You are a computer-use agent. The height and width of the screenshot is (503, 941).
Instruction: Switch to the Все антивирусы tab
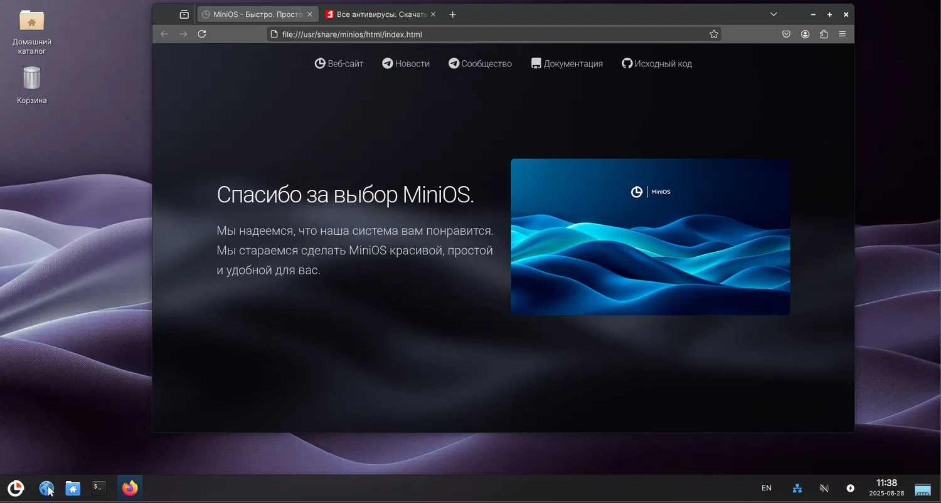pyautogui.click(x=381, y=14)
